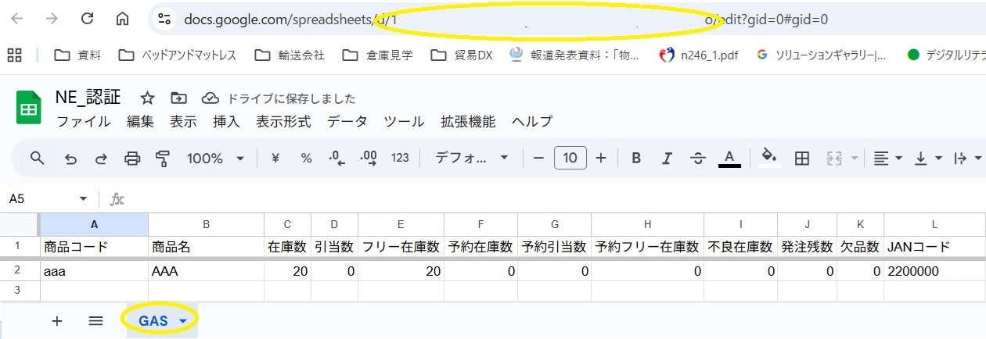Format selection as yen currency
The image size is (986, 339).
(275, 158)
